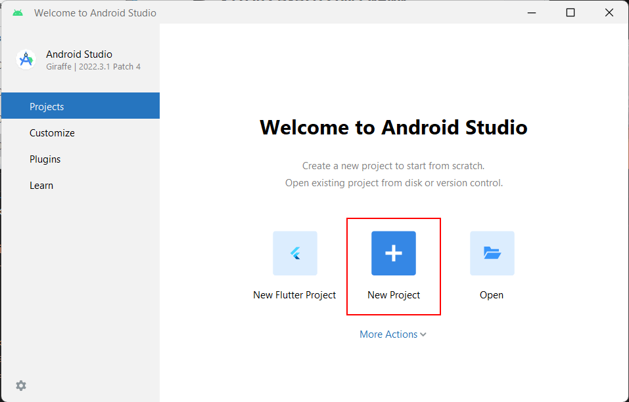Click the Flutter logo icon tile
Screen dimensions: 629x402
point(294,253)
